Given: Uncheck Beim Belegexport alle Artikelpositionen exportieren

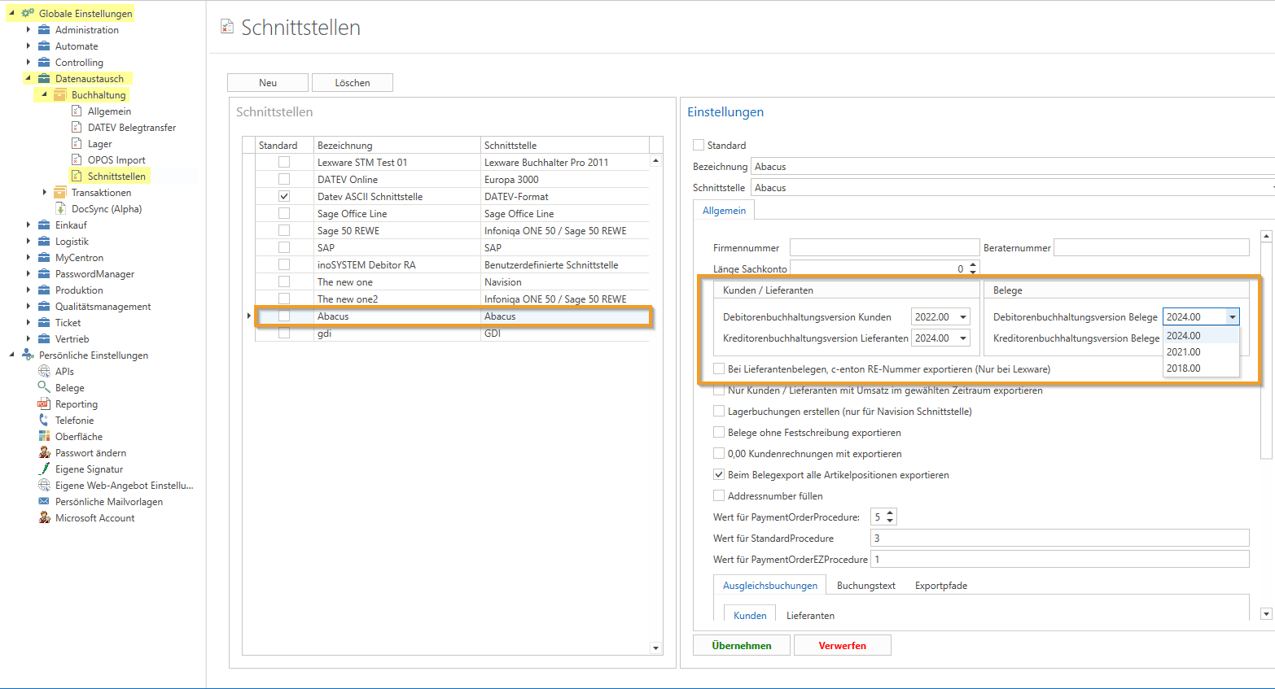Looking at the screenshot, I should (719, 474).
